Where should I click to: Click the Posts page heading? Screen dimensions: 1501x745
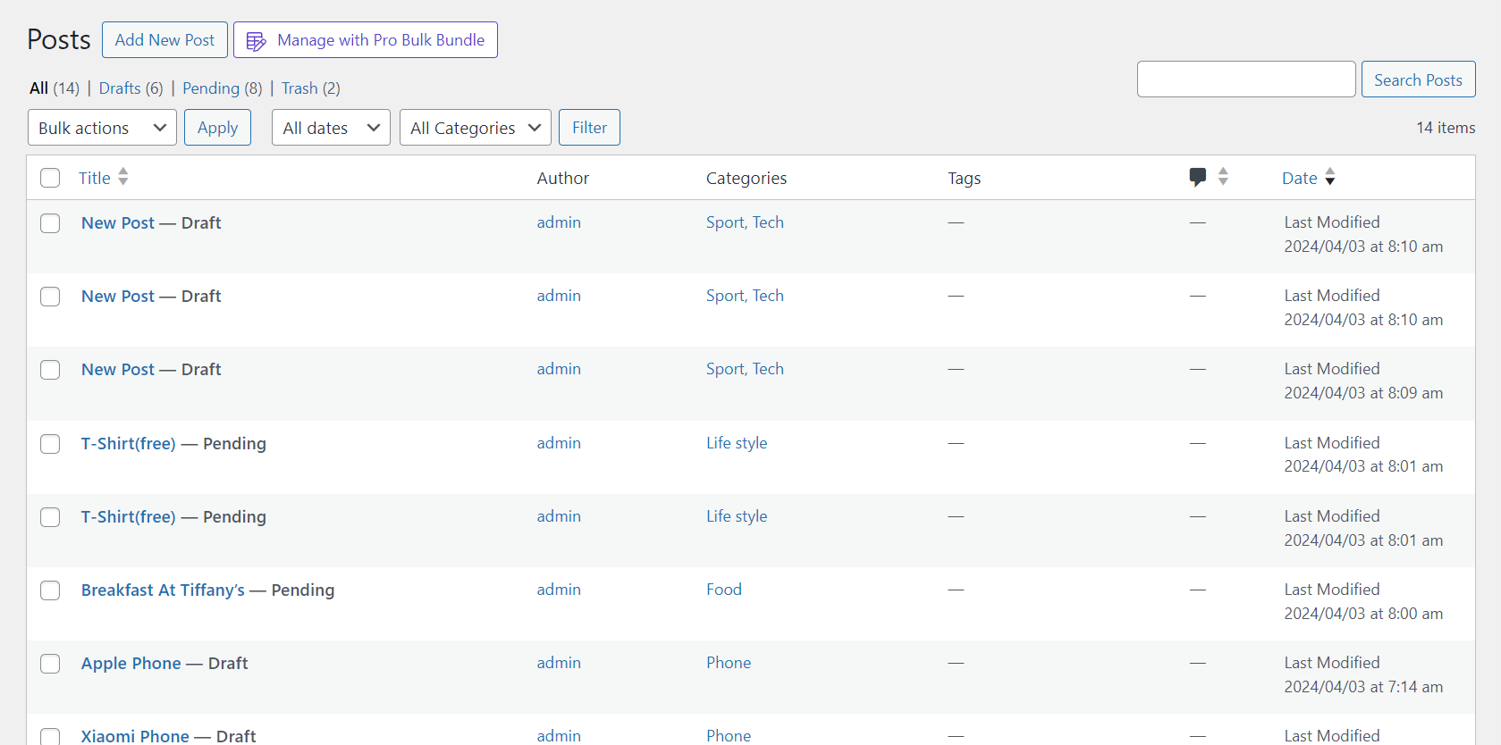(59, 40)
